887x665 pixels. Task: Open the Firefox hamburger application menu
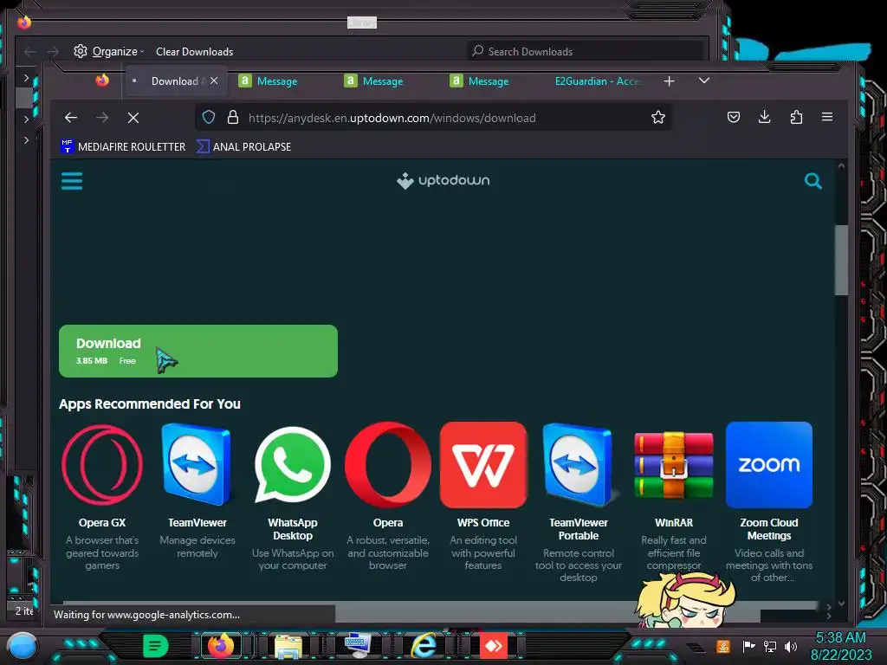(827, 117)
